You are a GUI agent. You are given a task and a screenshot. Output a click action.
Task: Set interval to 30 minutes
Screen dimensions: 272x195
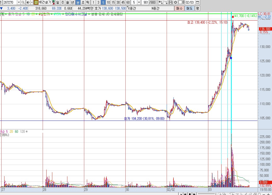(x=118, y=2)
